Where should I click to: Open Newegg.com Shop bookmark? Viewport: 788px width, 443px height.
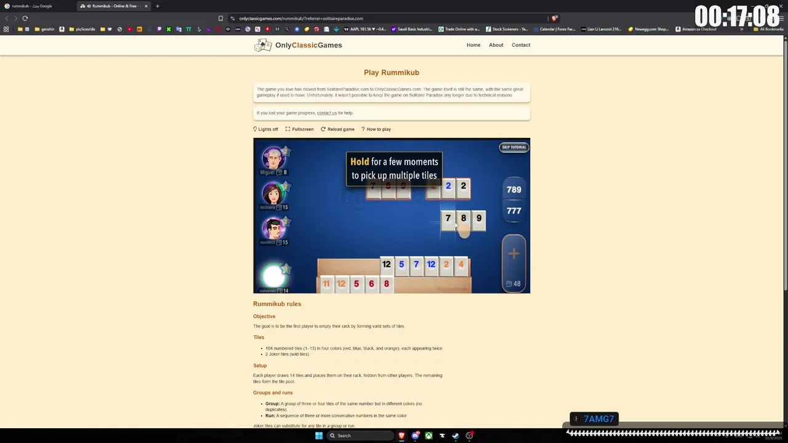(x=648, y=29)
